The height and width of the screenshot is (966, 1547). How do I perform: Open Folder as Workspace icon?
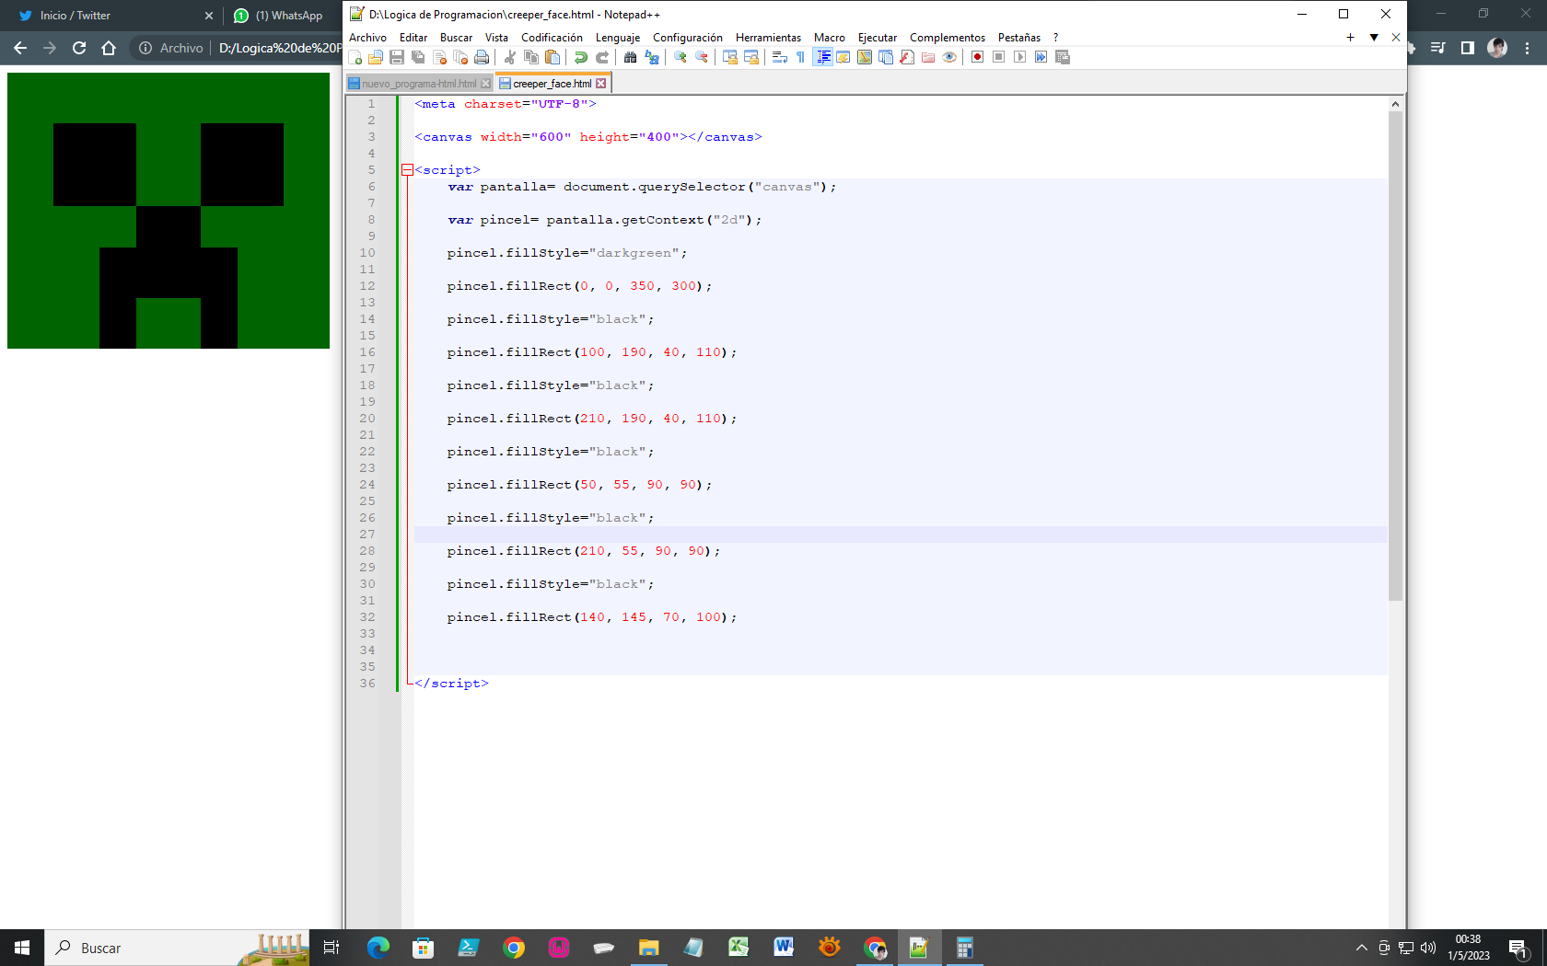[x=928, y=57]
